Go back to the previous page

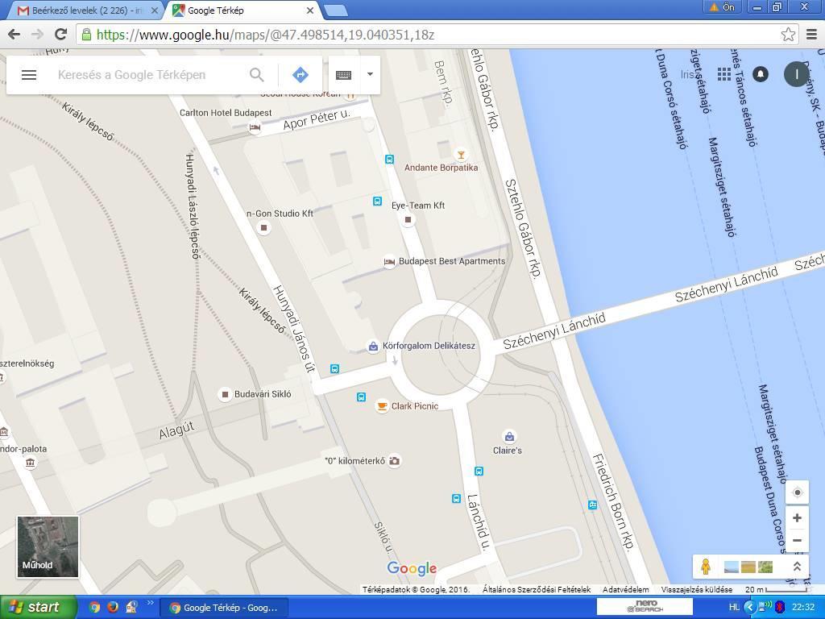pyautogui.click(x=15, y=35)
